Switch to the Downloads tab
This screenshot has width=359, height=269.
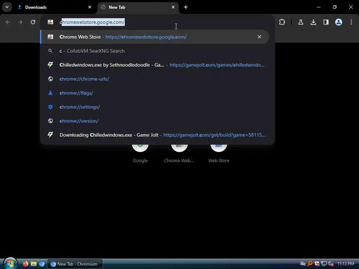tap(55, 7)
